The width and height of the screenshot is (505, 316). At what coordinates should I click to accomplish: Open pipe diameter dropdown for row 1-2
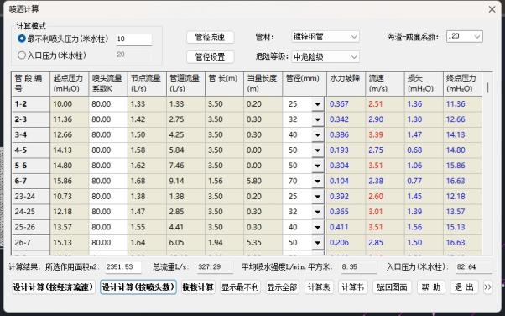pyautogui.click(x=318, y=104)
